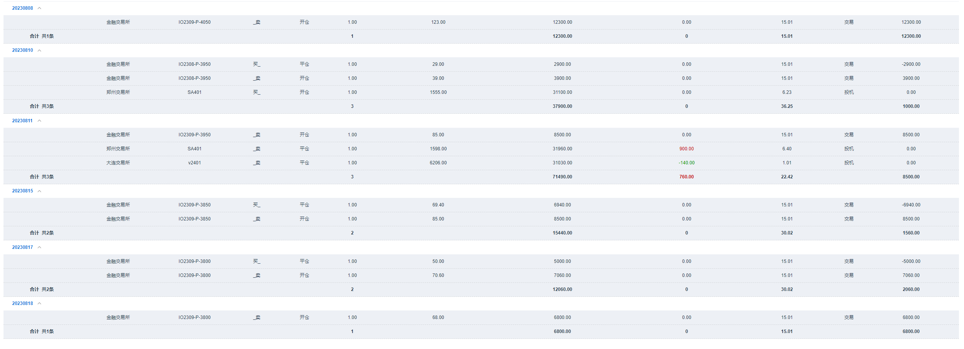Click the 20230810 date label

(x=23, y=50)
